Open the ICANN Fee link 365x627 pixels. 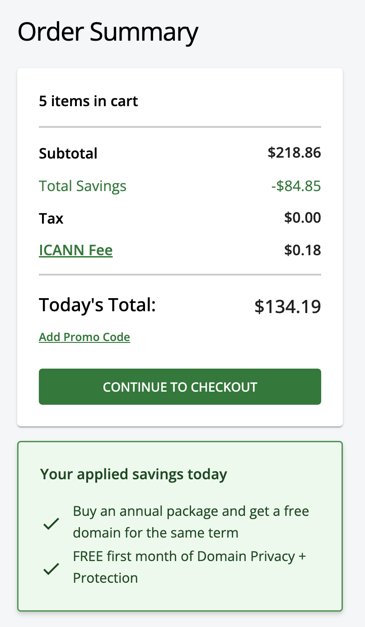click(76, 250)
